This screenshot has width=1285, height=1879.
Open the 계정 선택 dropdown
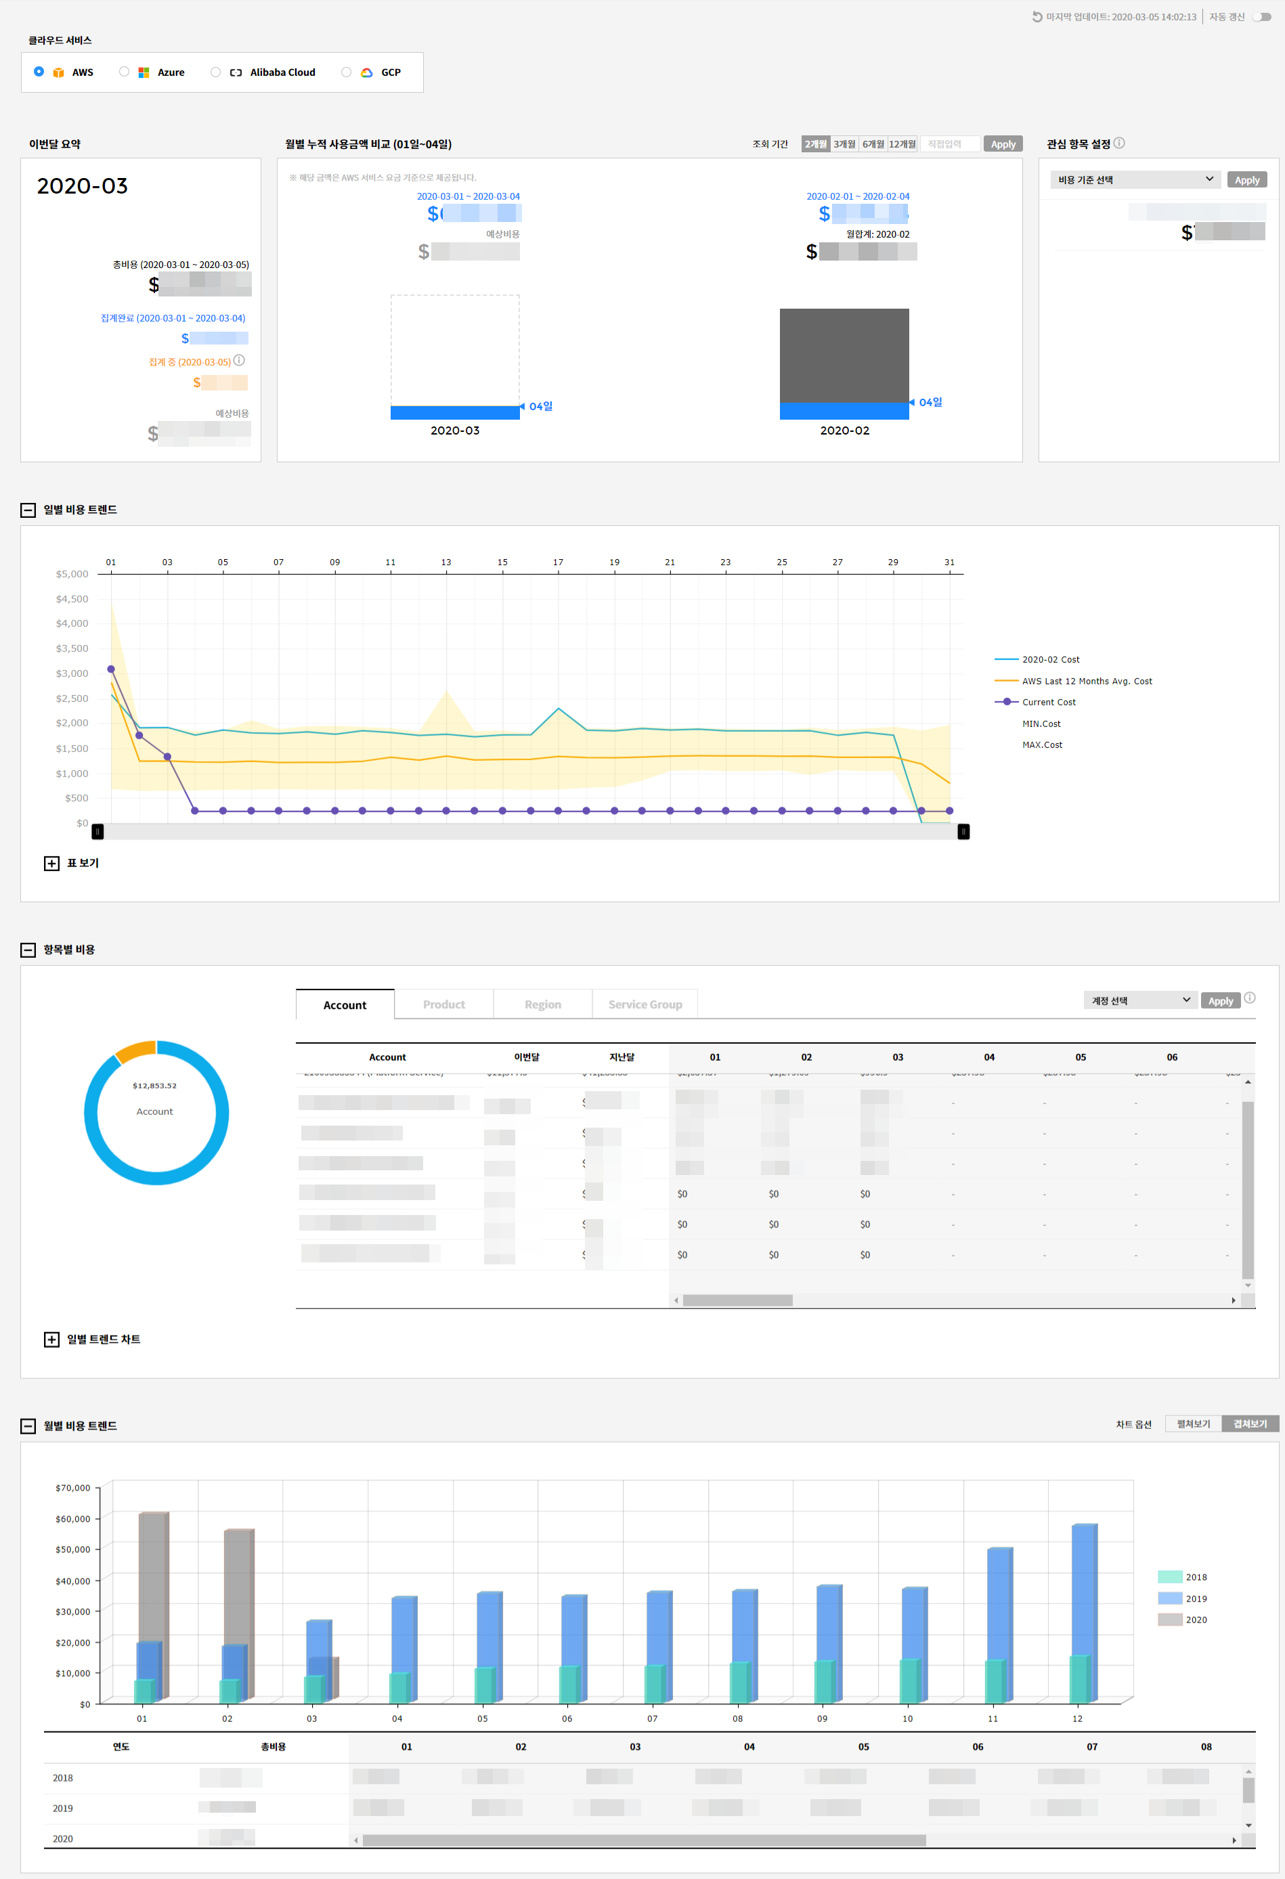click(x=1139, y=1000)
